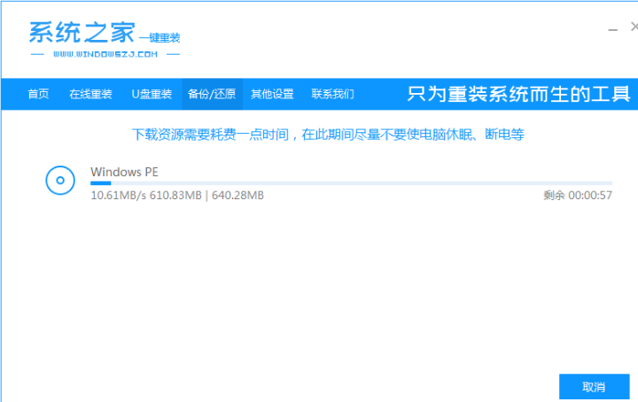Click the remaining time 00:00:57 label
This screenshot has height=402, width=638.
(x=578, y=196)
